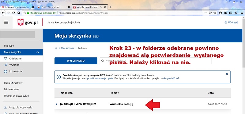Viewport: 245px width, 114px height.
Task: Open the Rada Ministrów sidebar link
Action: (x=13, y=83)
